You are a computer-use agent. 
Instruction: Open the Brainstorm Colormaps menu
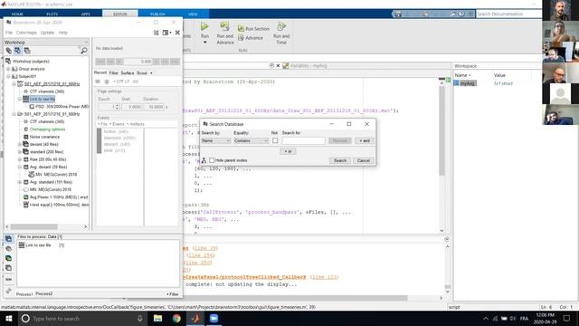point(26,33)
